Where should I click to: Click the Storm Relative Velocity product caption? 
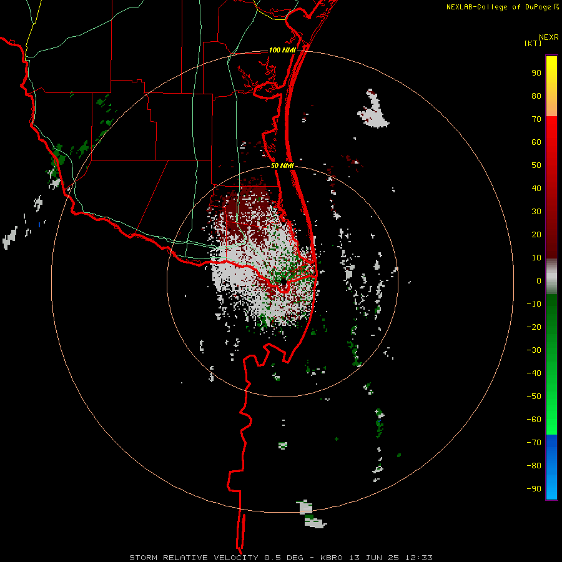[x=281, y=558]
